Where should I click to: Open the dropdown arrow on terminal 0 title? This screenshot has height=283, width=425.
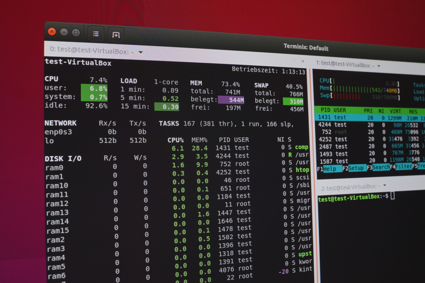[x=140, y=52]
